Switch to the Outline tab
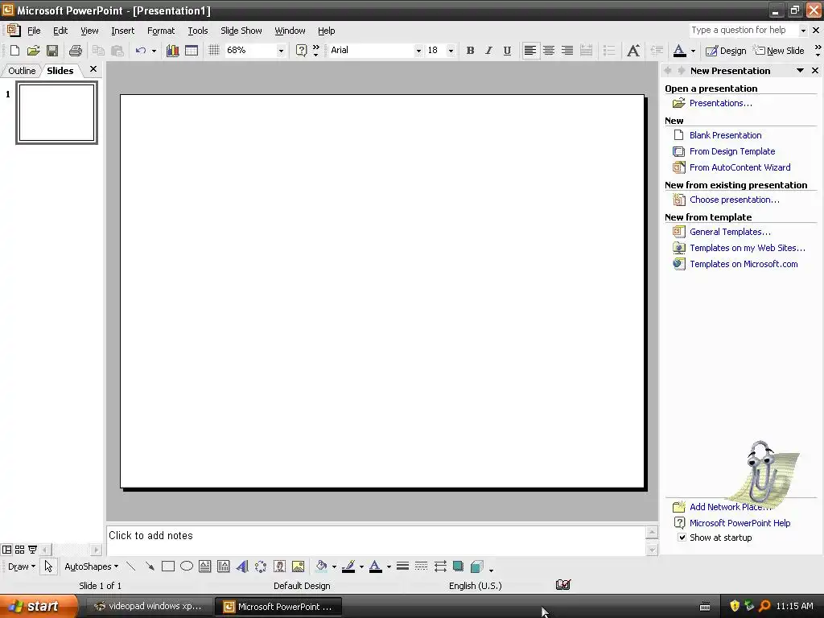 22,71
